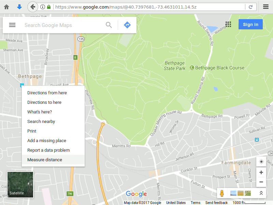Click the Bethpage train station icon
Viewport: 273px width, 205px height.
[x=22, y=85]
